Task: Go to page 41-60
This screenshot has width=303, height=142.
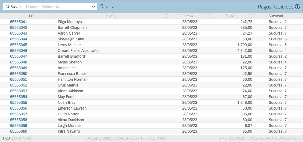Action: (x=27, y=138)
